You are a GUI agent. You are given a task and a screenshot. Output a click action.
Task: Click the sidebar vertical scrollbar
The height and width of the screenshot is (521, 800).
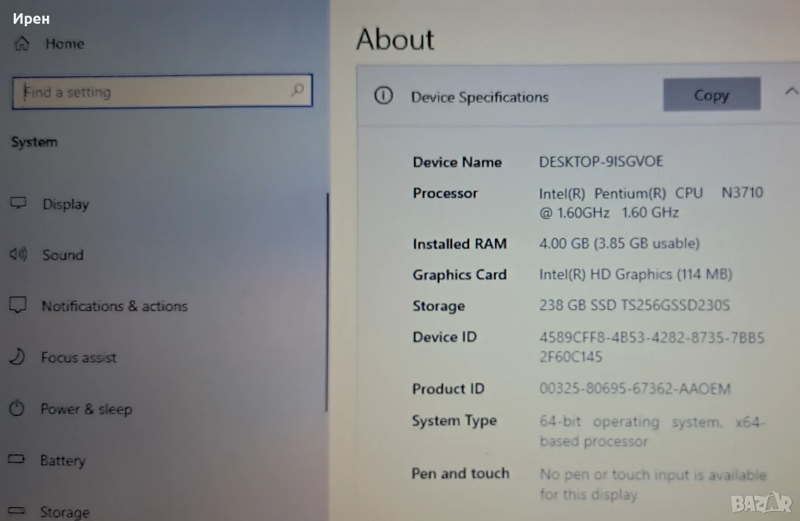[x=327, y=302]
